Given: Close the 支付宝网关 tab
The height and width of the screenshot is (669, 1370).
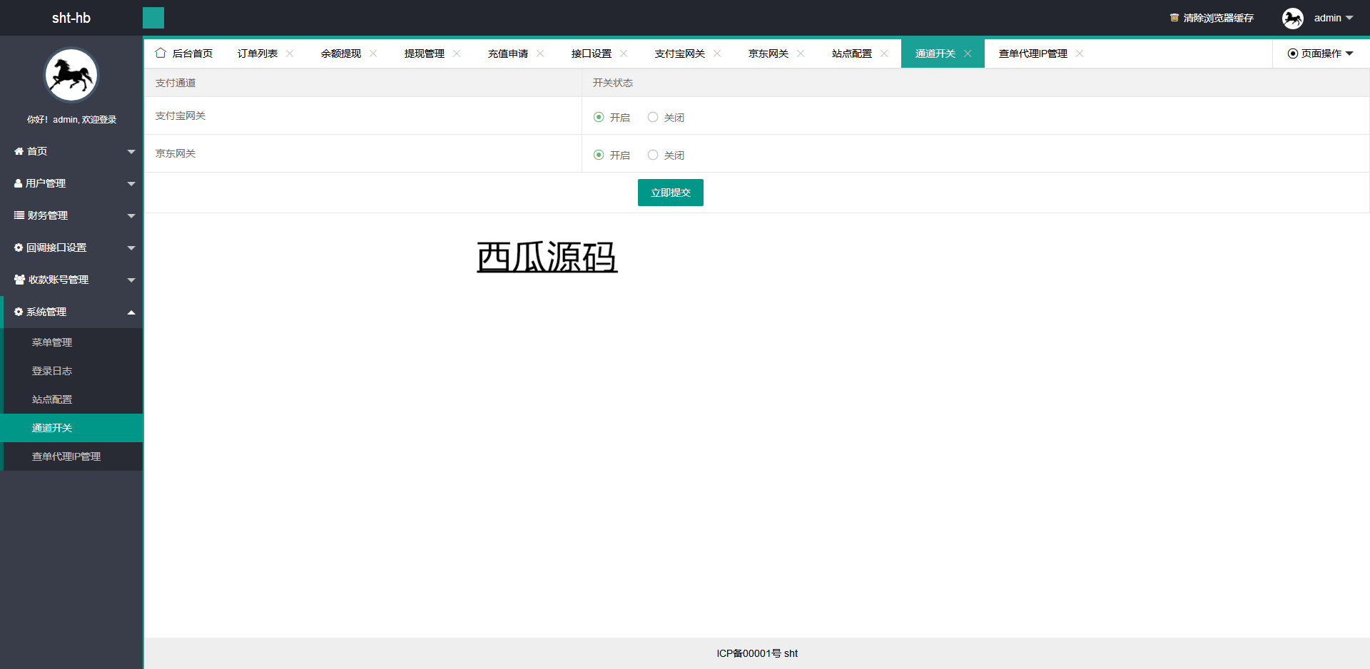Looking at the screenshot, I should tap(717, 53).
